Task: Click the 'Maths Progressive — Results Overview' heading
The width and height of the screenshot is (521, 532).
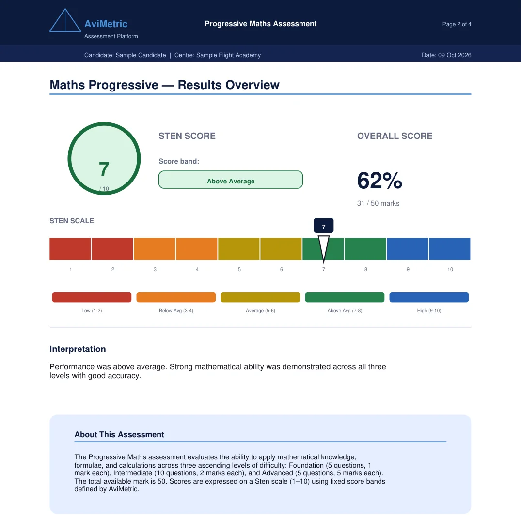Action: pos(164,85)
